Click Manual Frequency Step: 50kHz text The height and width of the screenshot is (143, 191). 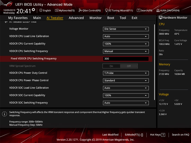pos(26,125)
